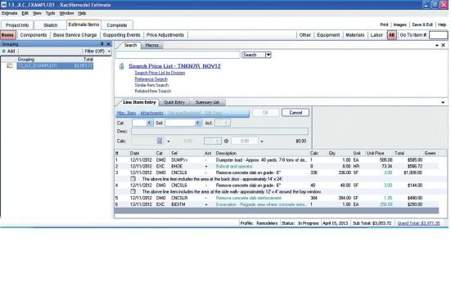Click the folder icon beside the estimate grouping
The height and width of the screenshot is (300, 451).
point(10,66)
